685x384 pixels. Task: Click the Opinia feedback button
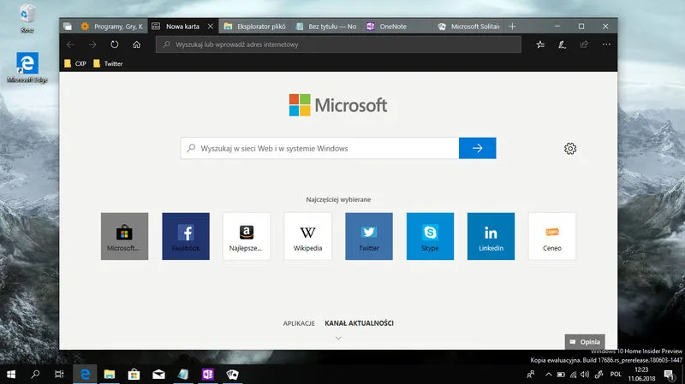(585, 342)
